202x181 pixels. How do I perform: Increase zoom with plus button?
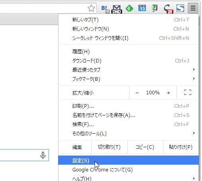[x=169, y=93]
